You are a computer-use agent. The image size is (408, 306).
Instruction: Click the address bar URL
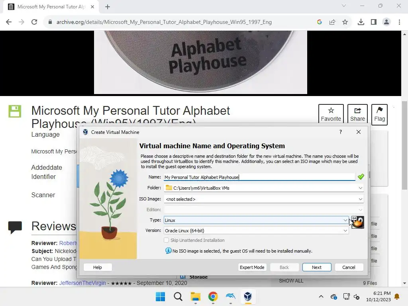tap(164, 22)
